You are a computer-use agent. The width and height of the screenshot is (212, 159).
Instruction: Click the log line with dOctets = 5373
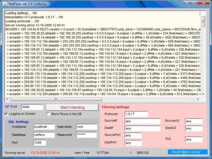(x=104, y=74)
